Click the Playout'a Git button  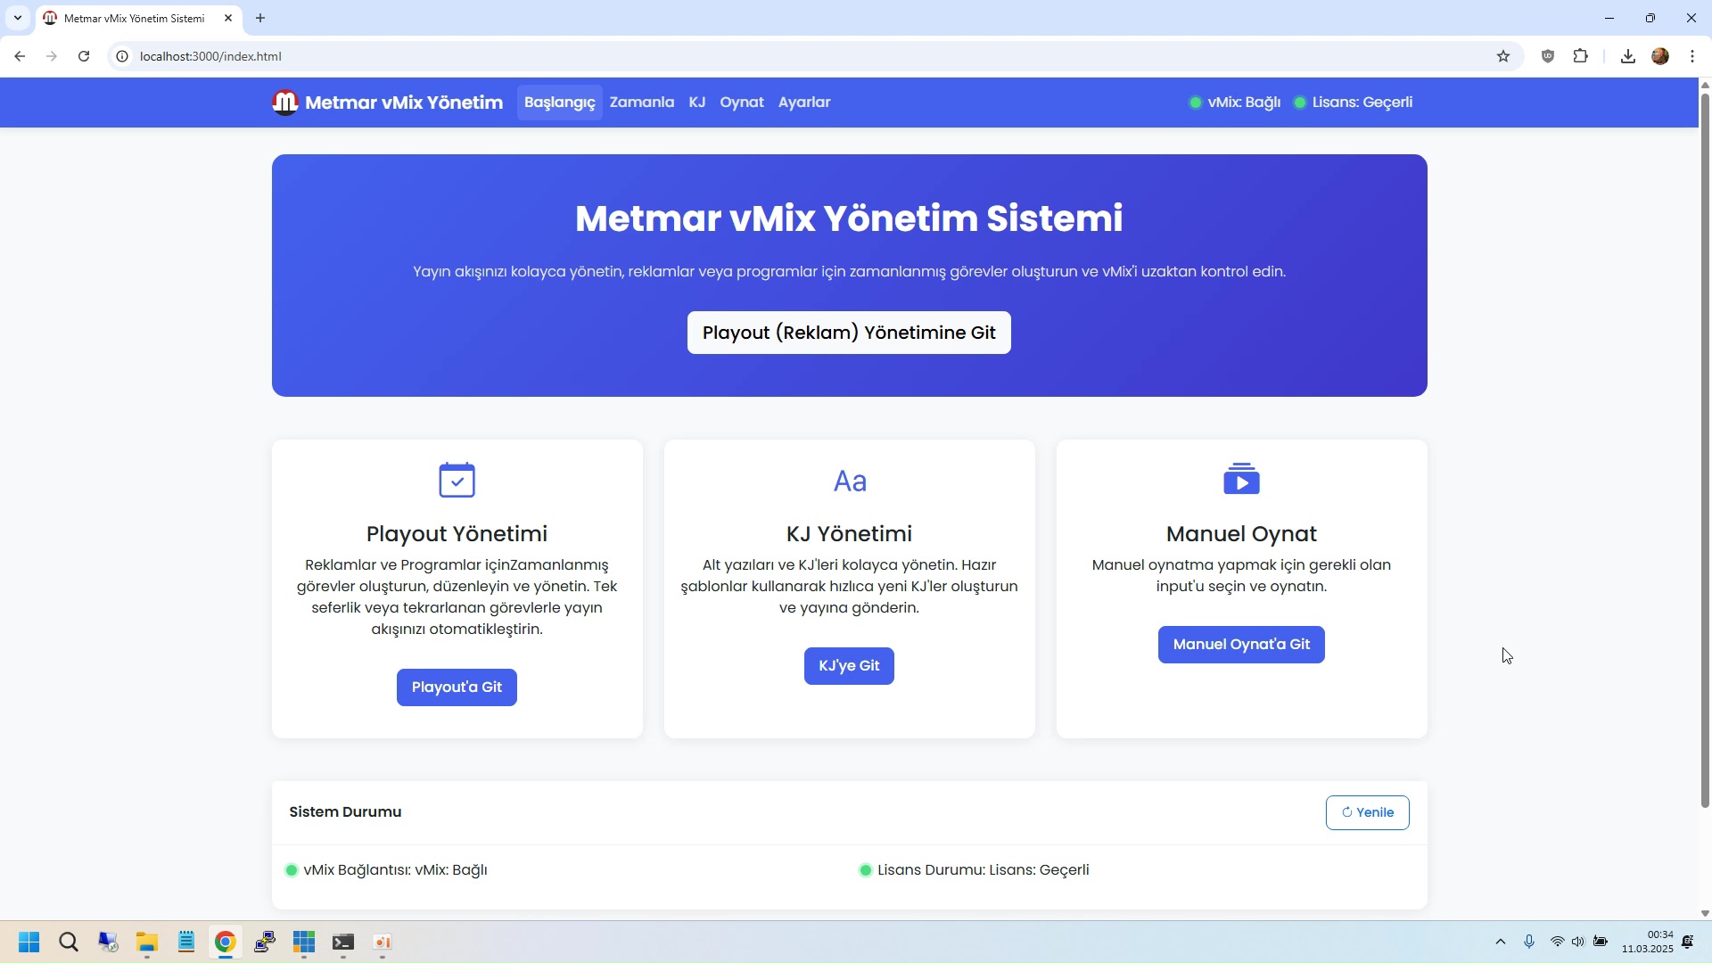coord(457,687)
